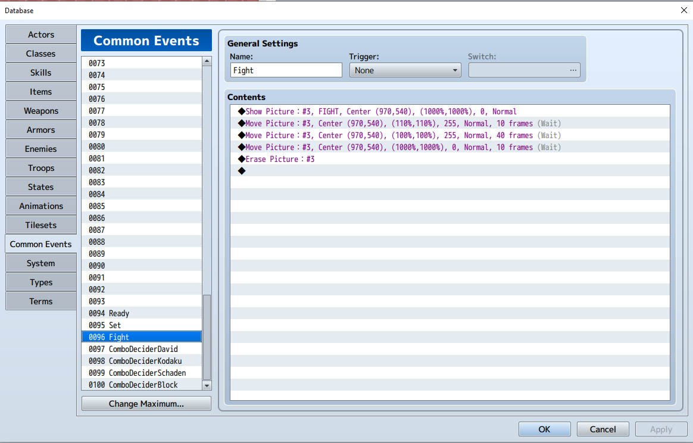Open the Animations tab
Screen dimensions: 693x443
click(x=40, y=205)
